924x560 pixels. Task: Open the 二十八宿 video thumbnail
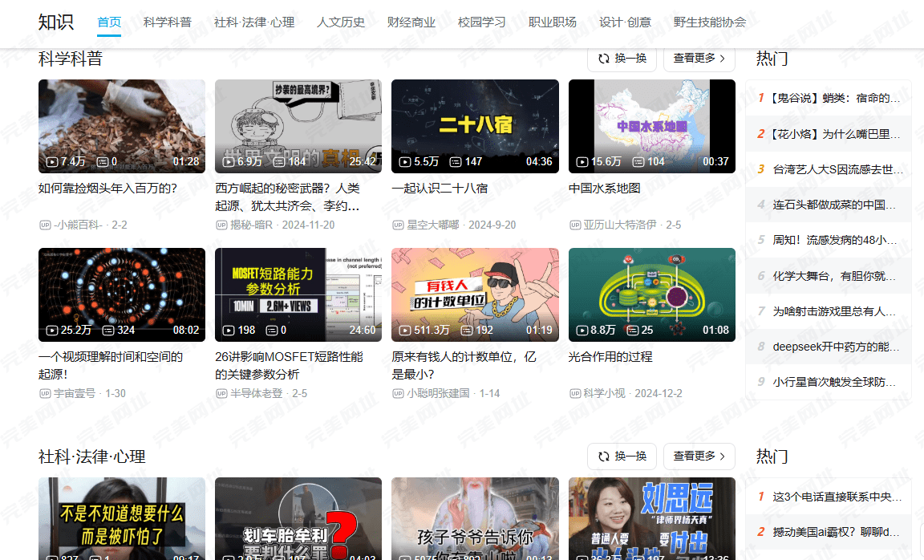coord(475,126)
